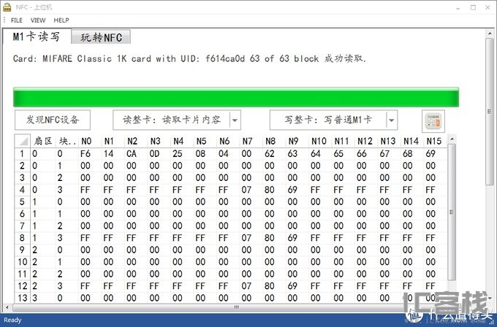Click 写整卡: 写普通M1卡 button
Screen dimensions: 497x327
pos(328,120)
